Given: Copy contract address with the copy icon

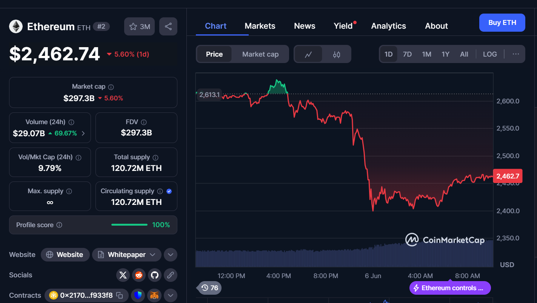Looking at the screenshot, I should pos(120,295).
